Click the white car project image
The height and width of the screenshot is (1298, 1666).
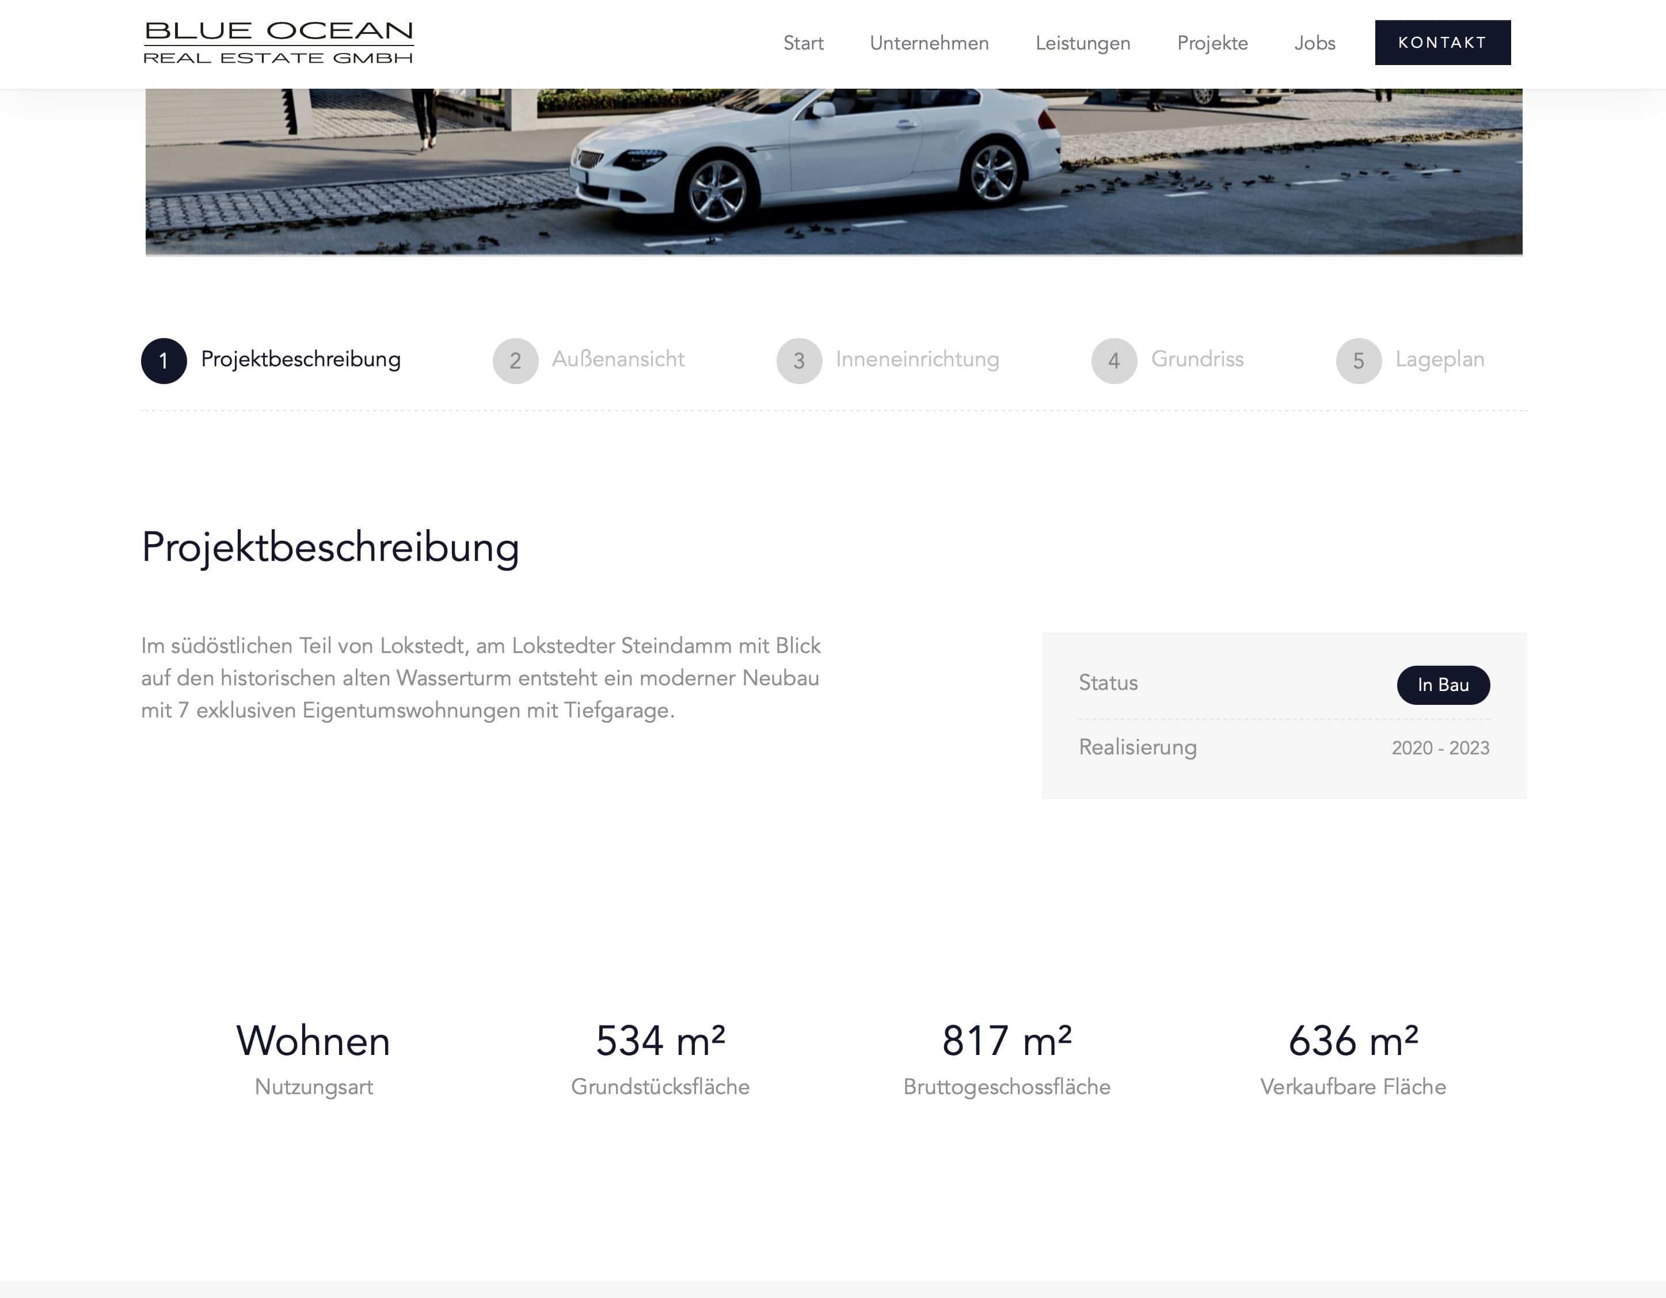[834, 172]
